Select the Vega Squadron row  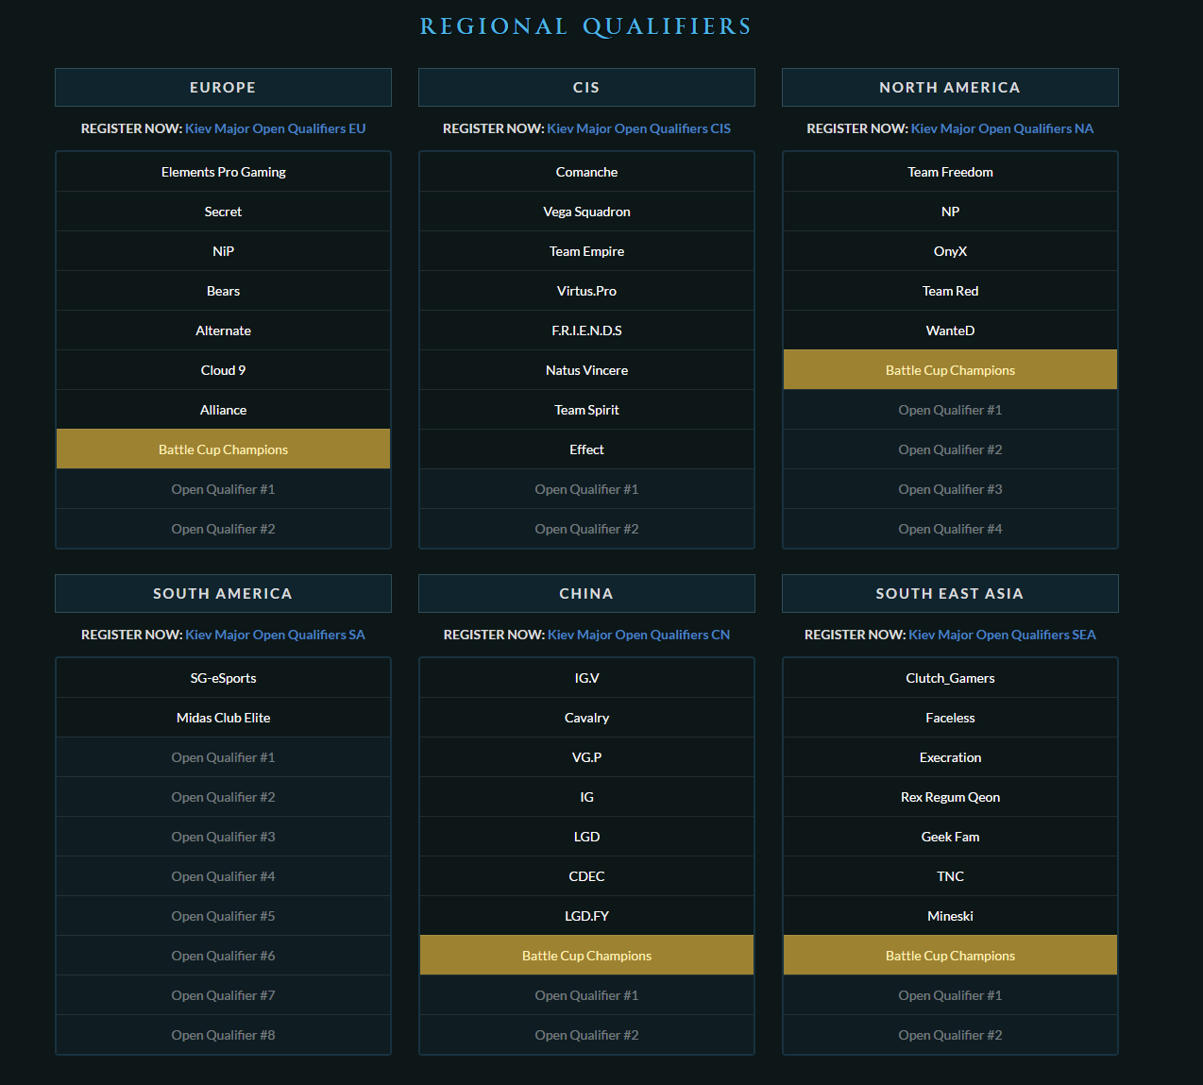586,212
